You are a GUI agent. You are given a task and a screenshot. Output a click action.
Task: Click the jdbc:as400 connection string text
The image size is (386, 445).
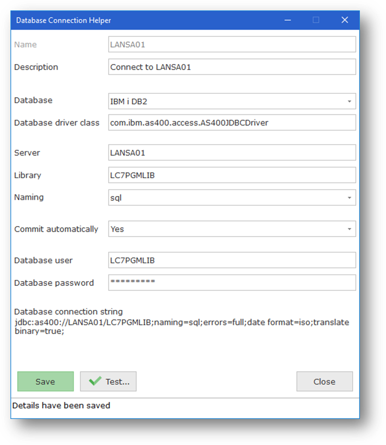pos(181,327)
